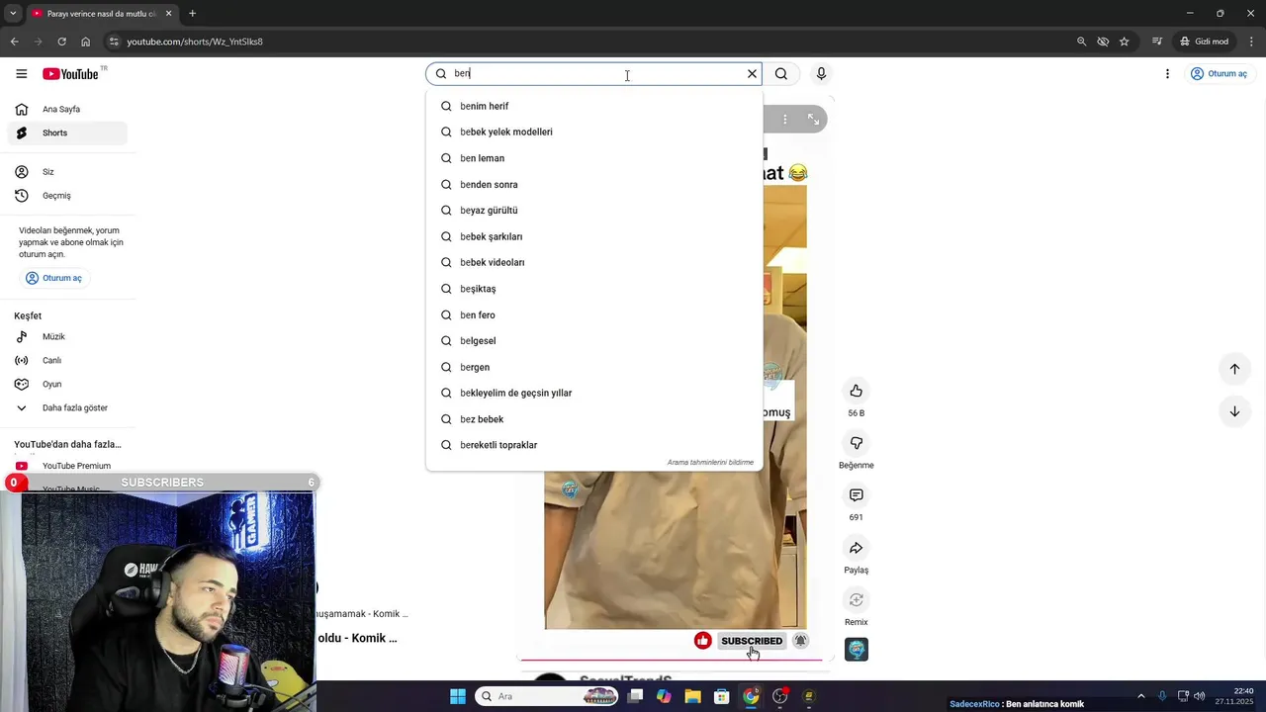
Task: Open Windows Start menu
Action: tap(458, 696)
